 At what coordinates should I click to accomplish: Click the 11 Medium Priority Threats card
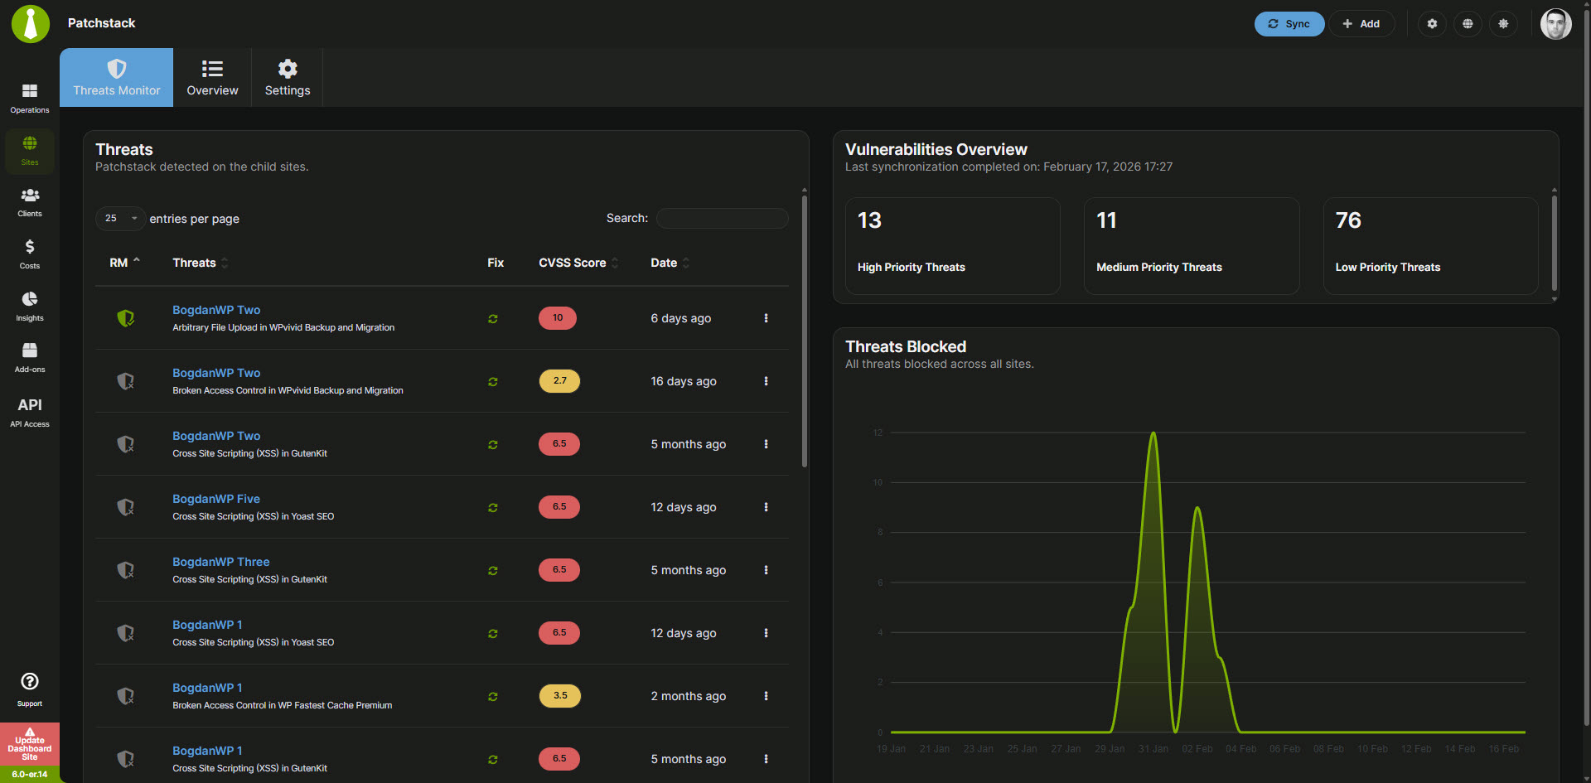[x=1191, y=245]
